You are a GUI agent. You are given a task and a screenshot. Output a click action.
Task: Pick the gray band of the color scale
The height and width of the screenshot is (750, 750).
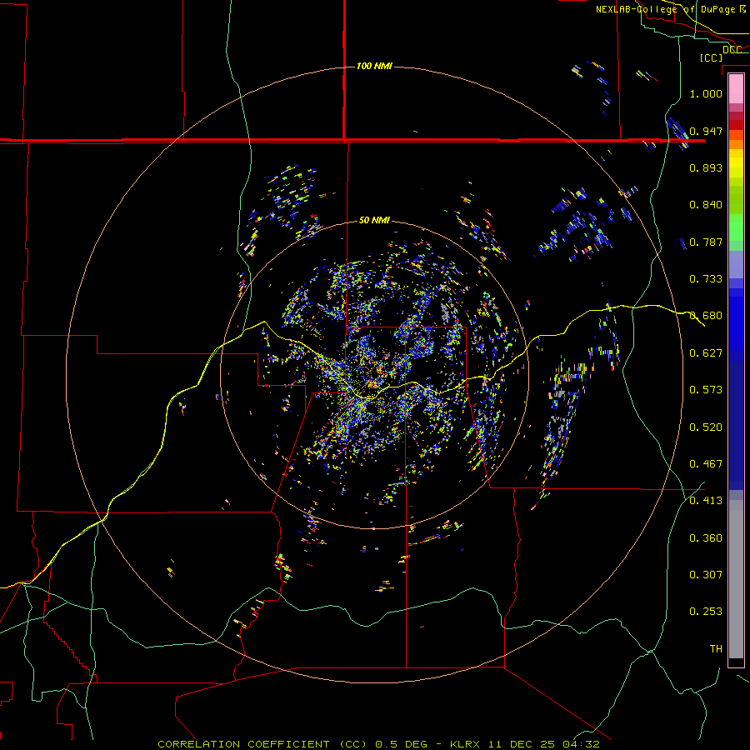pyautogui.click(x=736, y=579)
